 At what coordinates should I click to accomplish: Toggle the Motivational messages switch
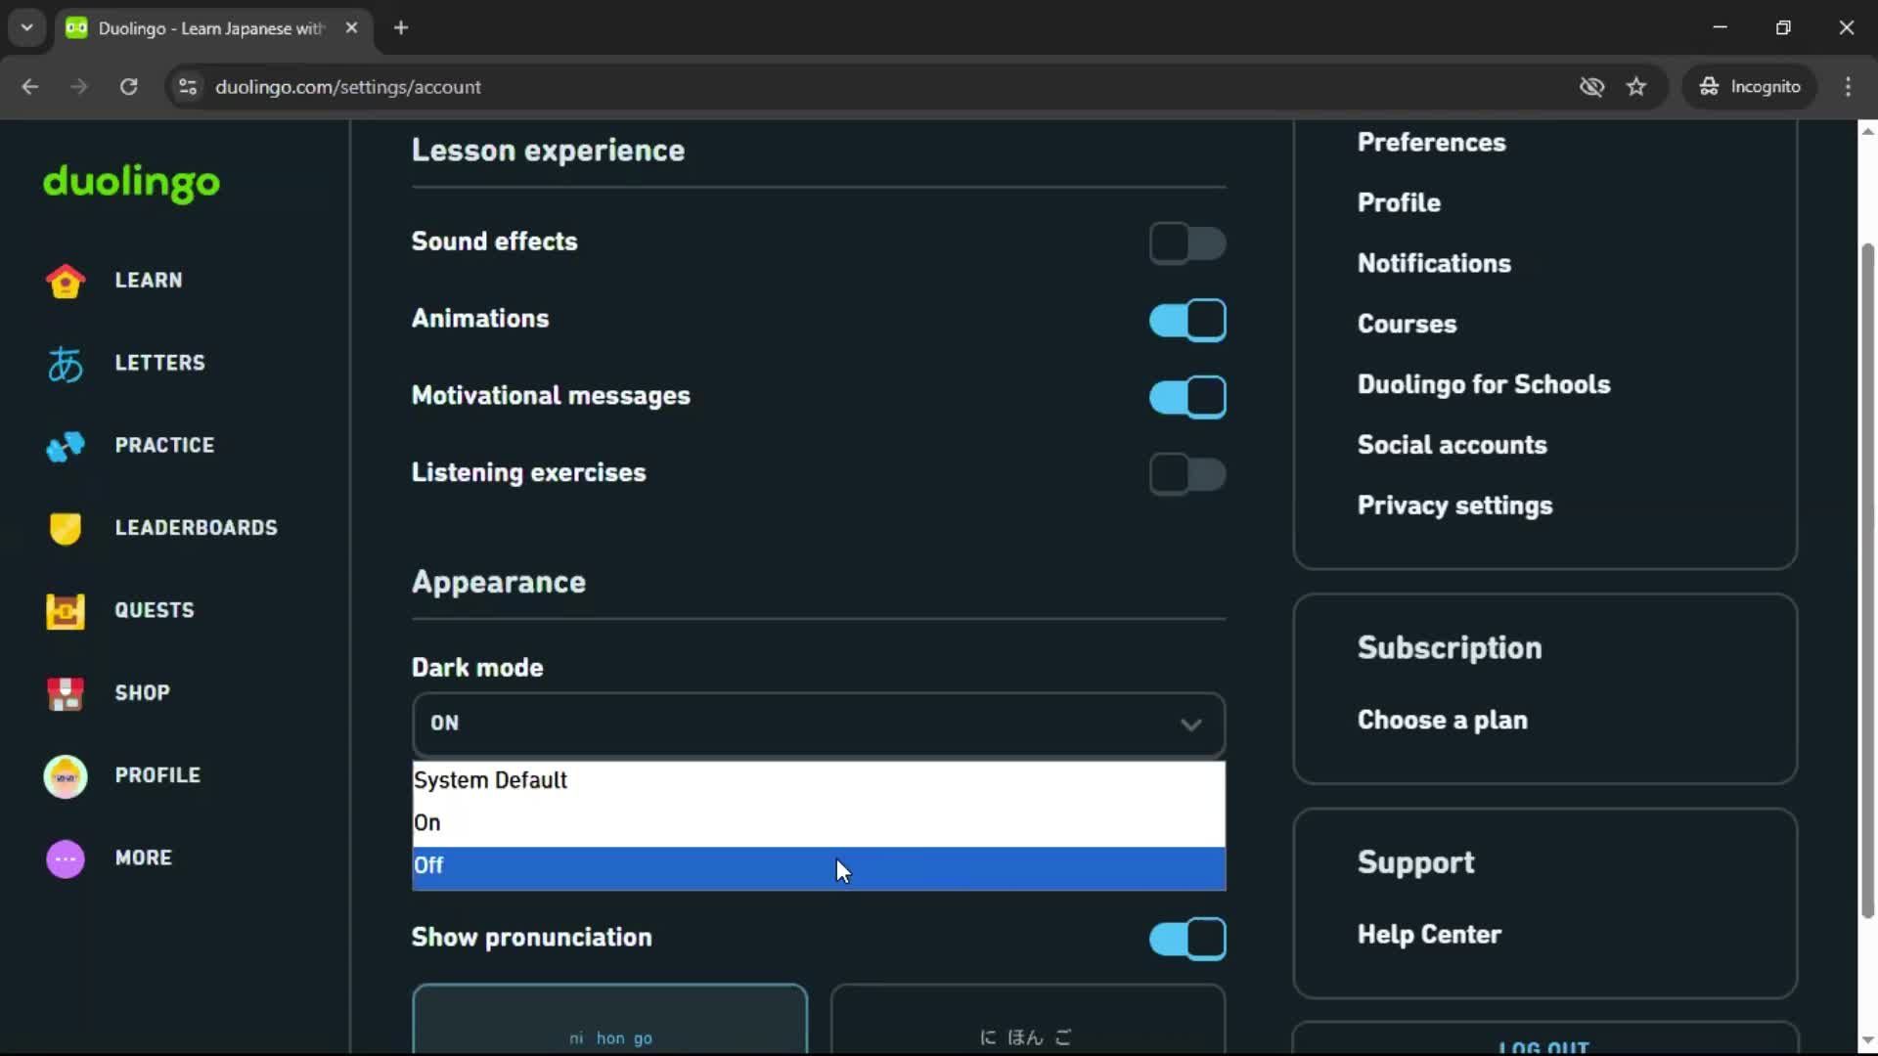point(1187,396)
